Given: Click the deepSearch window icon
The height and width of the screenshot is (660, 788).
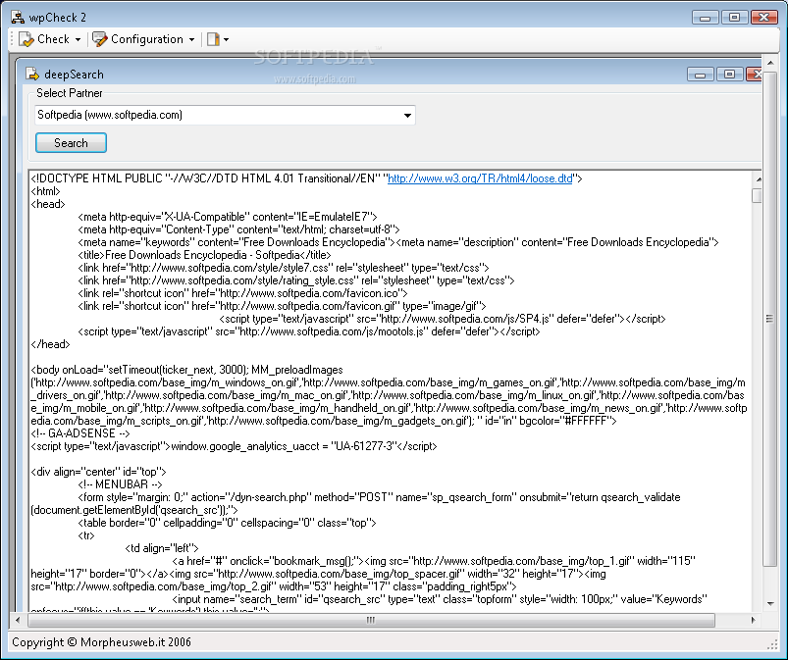Looking at the screenshot, I should [32, 74].
